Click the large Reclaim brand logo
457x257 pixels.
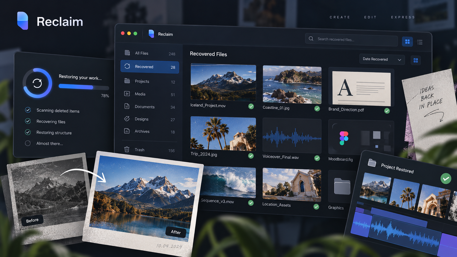(23, 21)
